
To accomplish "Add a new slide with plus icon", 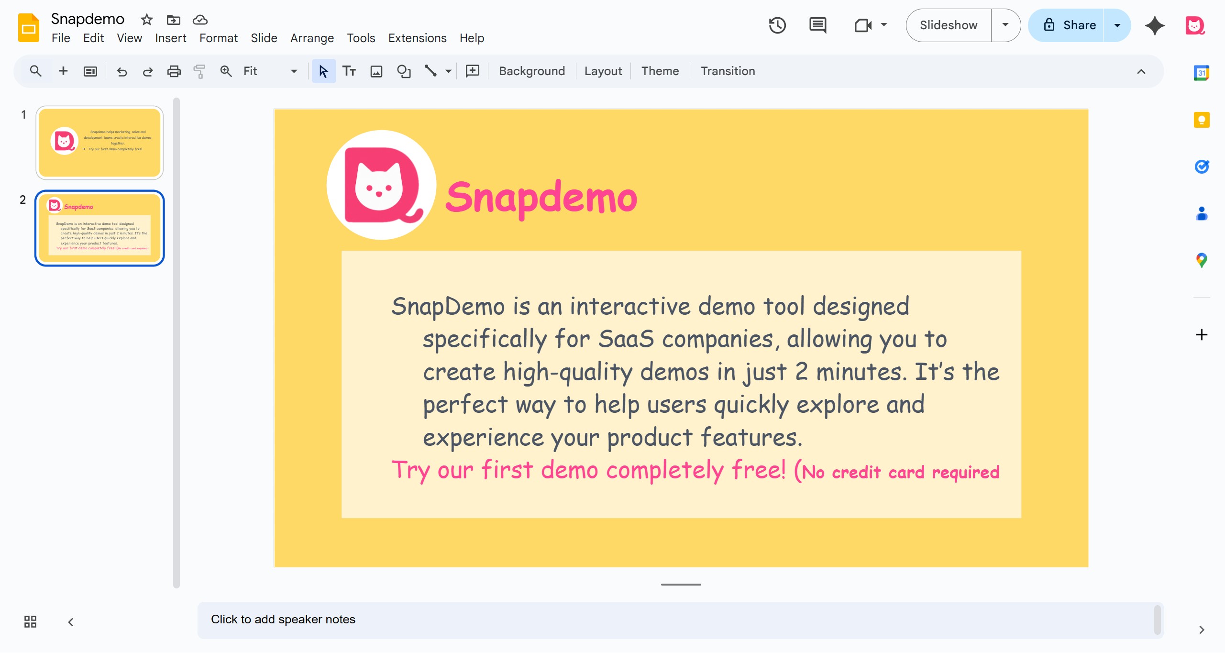I will 63,71.
